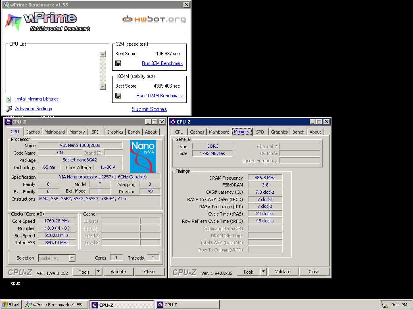Click the save icon beside Run 1024M Benchmark

tap(118, 96)
